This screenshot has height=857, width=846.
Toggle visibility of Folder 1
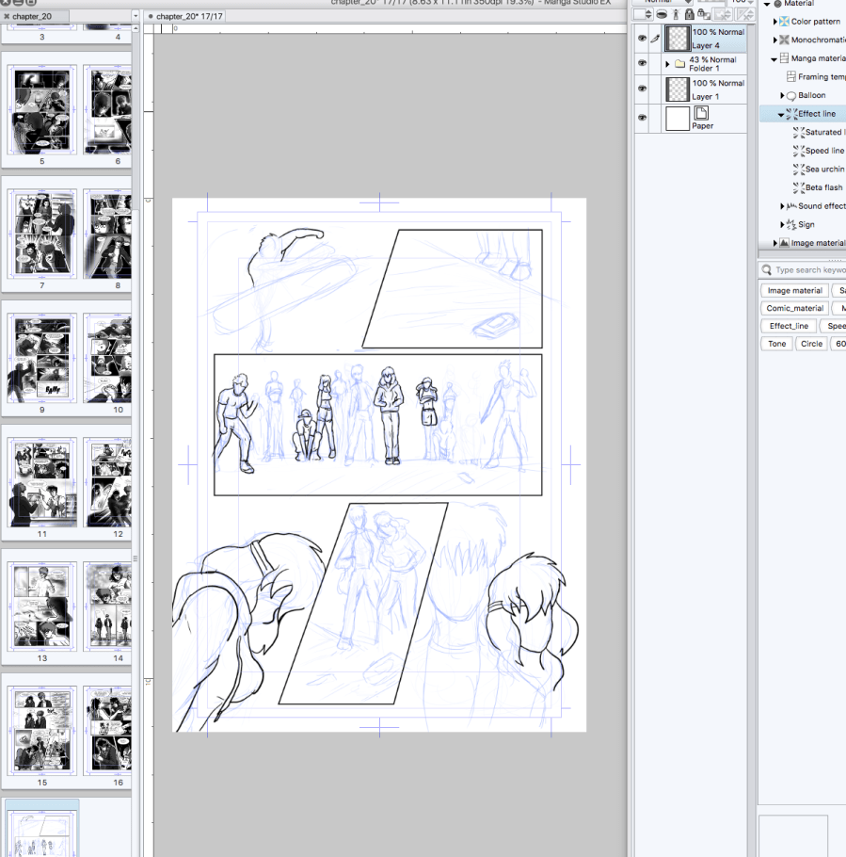(x=642, y=64)
